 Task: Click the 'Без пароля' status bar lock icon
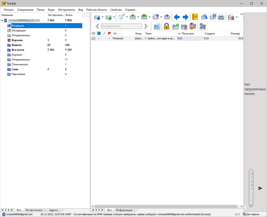point(245,214)
